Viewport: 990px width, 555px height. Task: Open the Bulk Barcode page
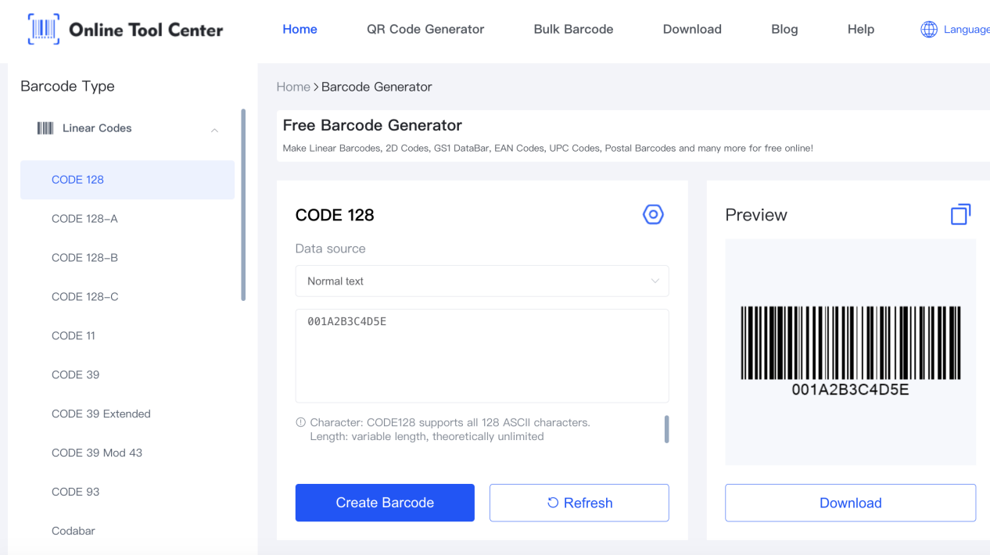point(572,29)
